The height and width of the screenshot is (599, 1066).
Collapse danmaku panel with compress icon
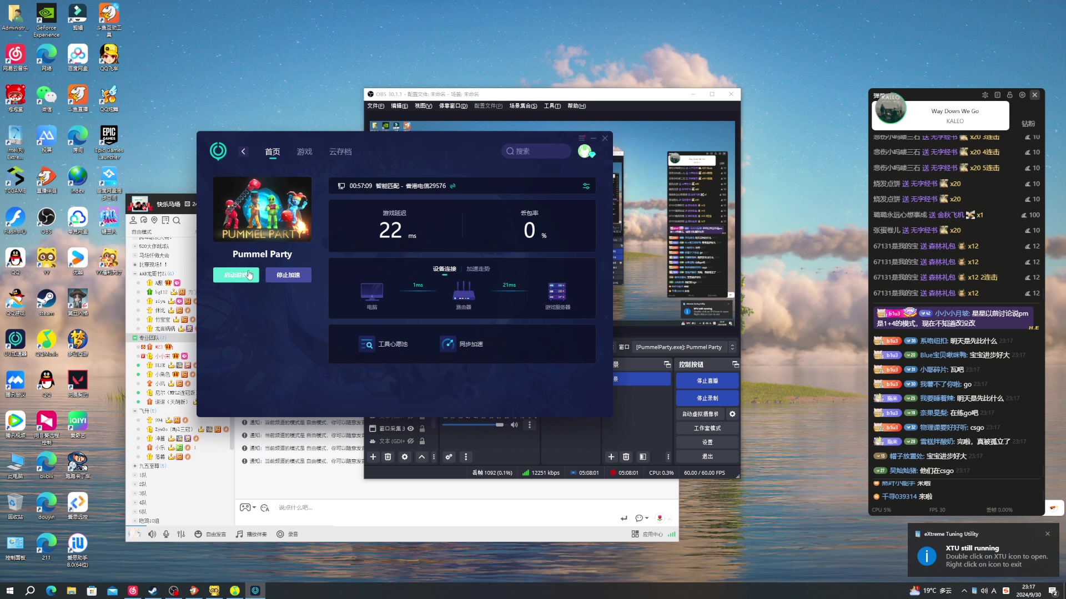pos(985,95)
